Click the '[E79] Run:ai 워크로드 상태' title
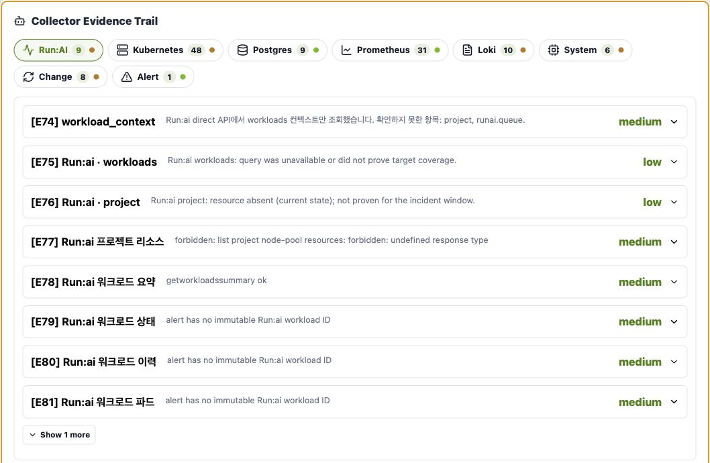Image resolution: width=710 pixels, height=463 pixels. (93, 322)
